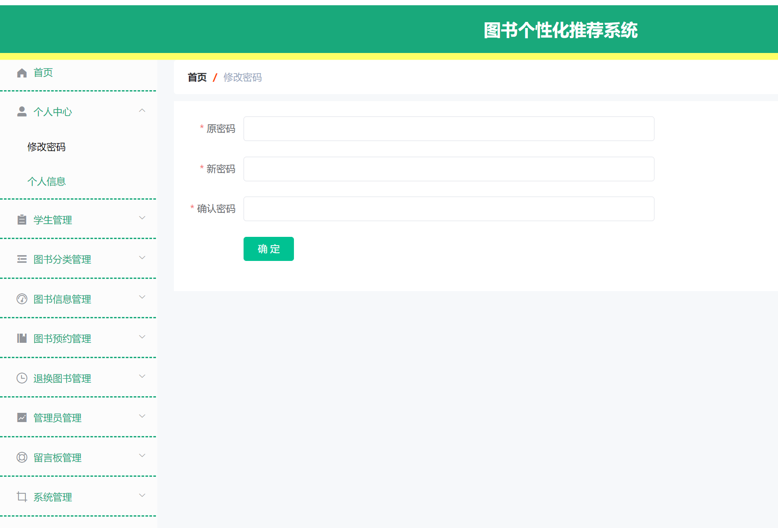Image resolution: width=778 pixels, height=528 pixels.
Task: Select the 留言板管理 message icon
Action: tap(22, 457)
